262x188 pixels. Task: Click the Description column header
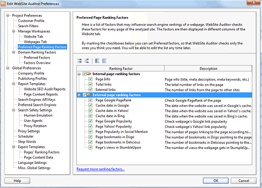point(208,68)
